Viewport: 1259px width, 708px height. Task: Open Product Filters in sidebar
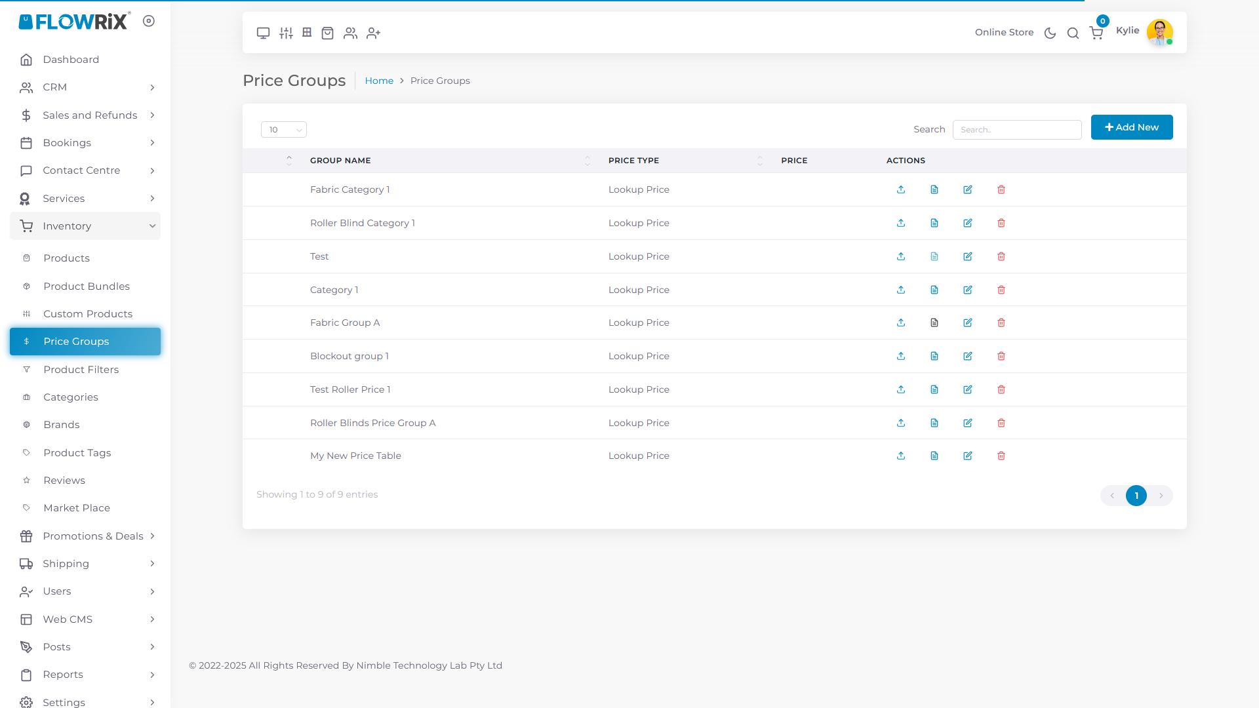[x=81, y=370]
